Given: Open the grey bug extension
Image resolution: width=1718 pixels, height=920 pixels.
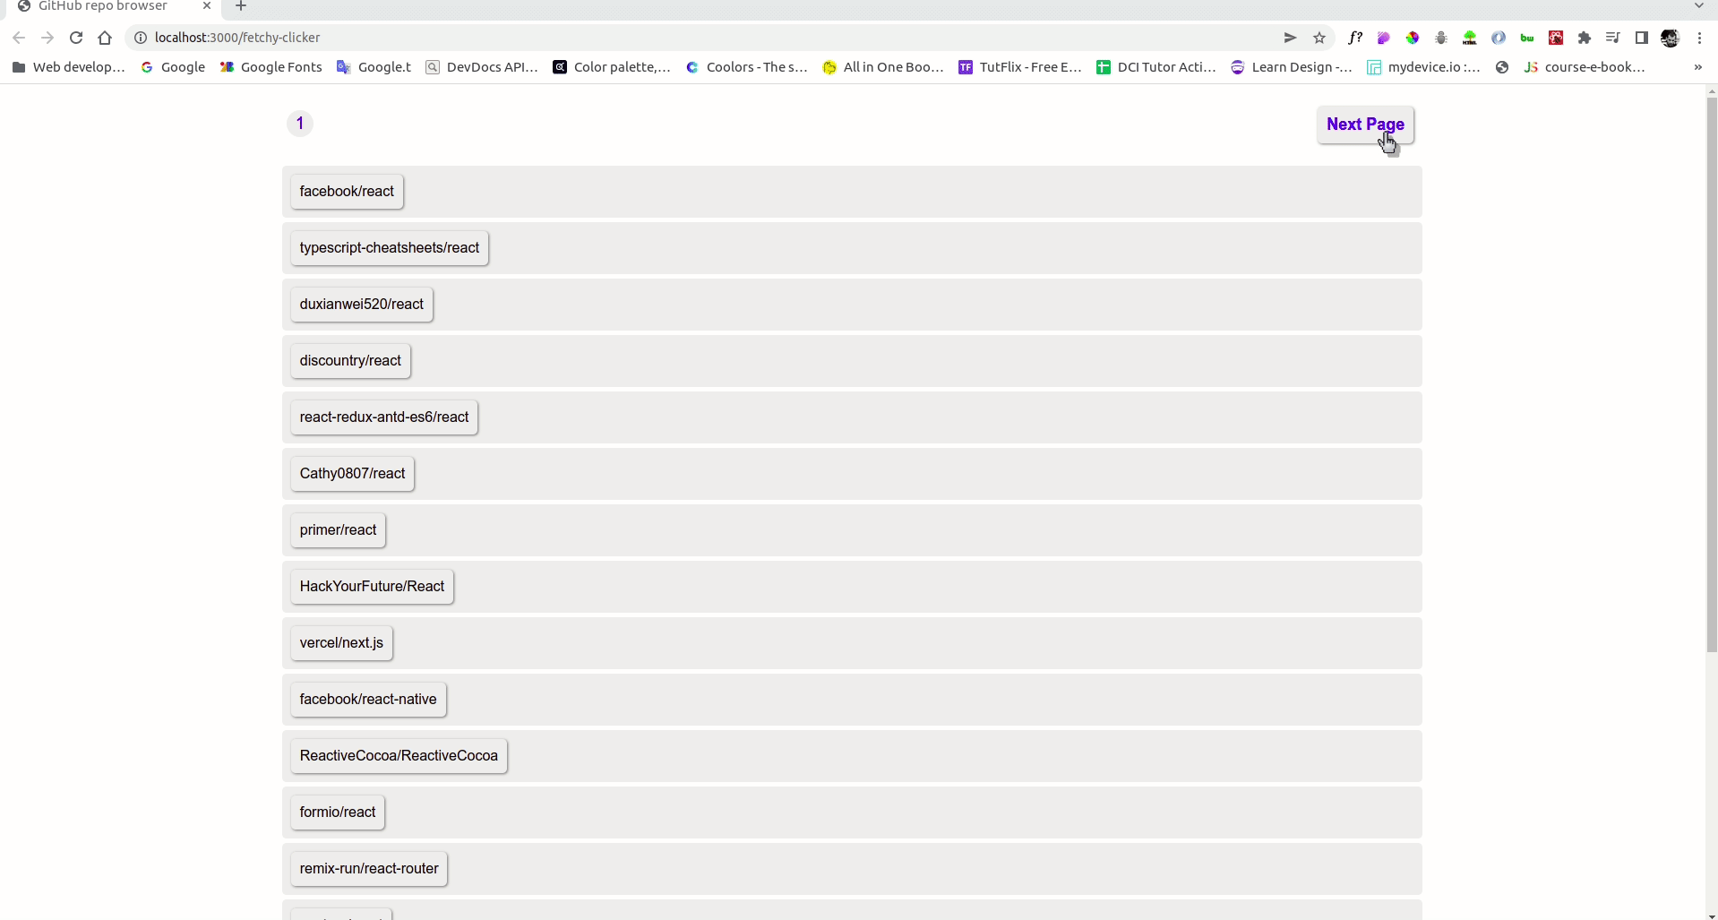Looking at the screenshot, I should 1441,38.
